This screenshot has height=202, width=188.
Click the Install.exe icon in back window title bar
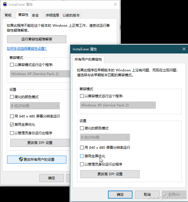pos(5,4)
